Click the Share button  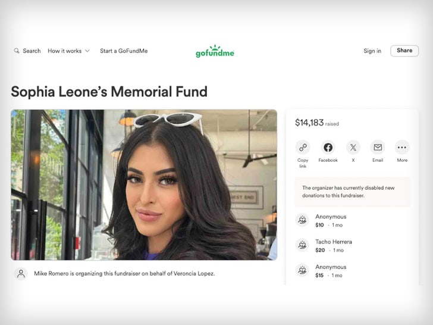click(x=404, y=51)
